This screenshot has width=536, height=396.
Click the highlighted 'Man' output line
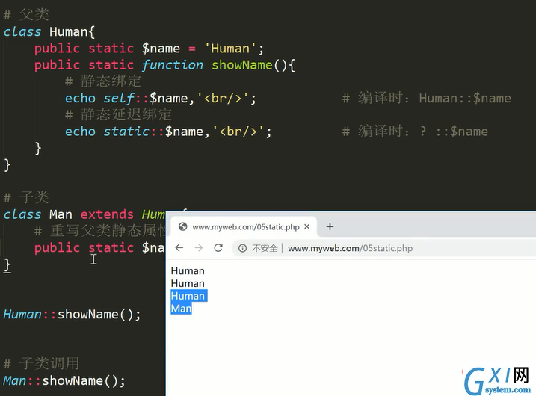click(181, 309)
